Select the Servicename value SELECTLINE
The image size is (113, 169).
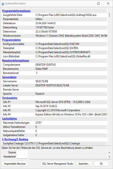42,81
